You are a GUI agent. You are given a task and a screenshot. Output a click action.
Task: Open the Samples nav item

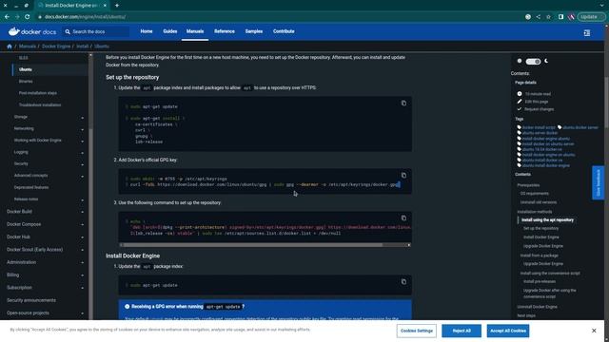tap(254, 31)
